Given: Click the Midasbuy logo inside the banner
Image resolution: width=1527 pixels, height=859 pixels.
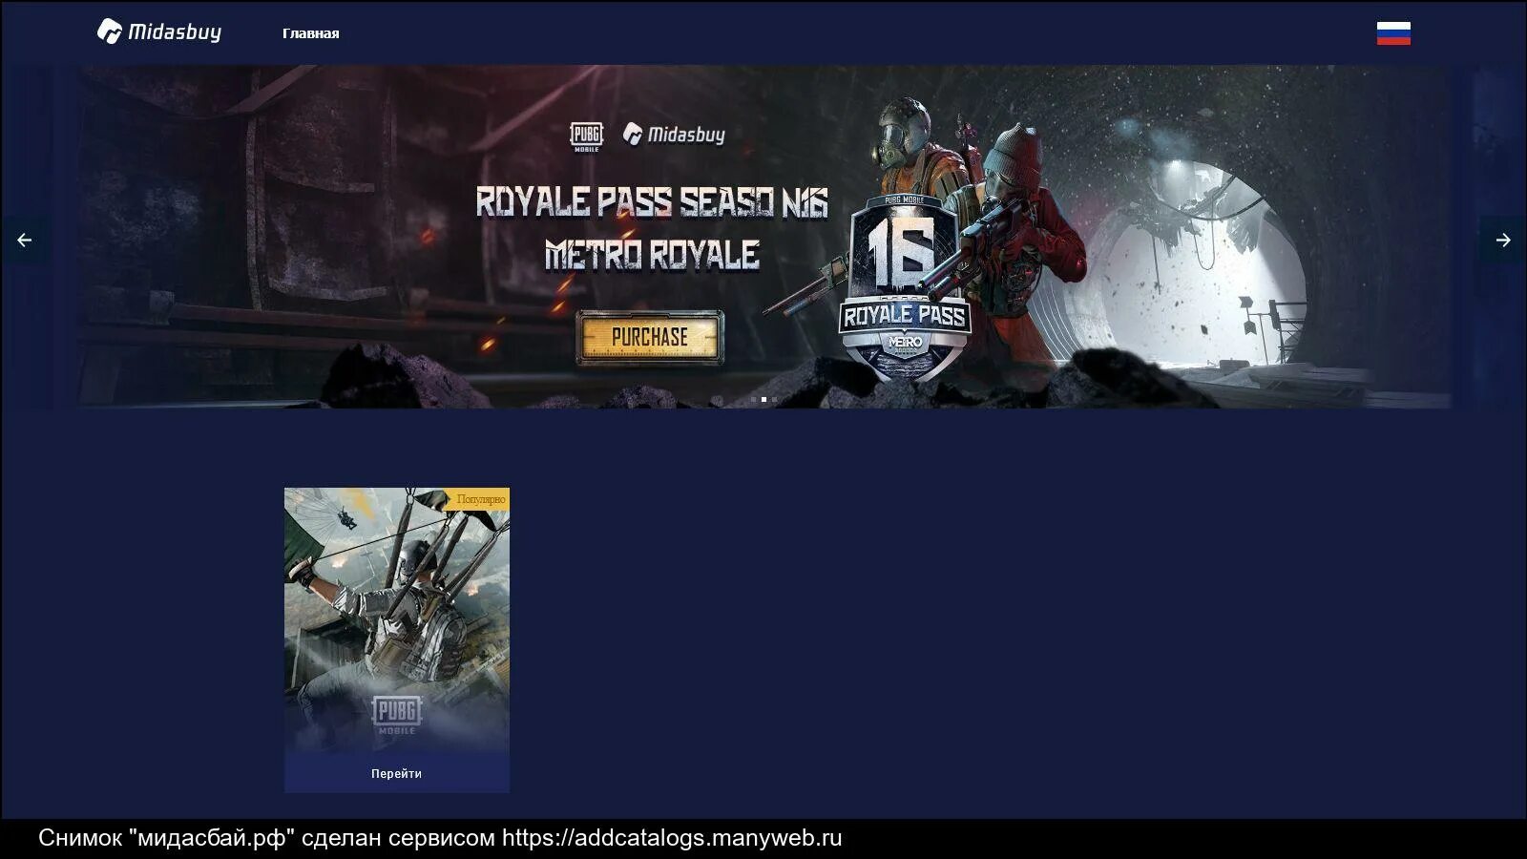Looking at the screenshot, I should tap(674, 135).
